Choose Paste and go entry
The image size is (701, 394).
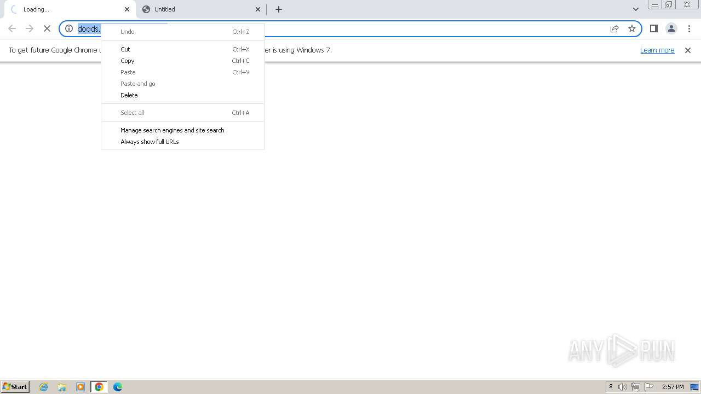coord(183,84)
